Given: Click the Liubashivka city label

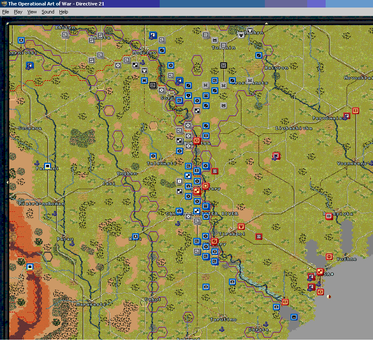Looking at the screenshot, I should (294, 128).
